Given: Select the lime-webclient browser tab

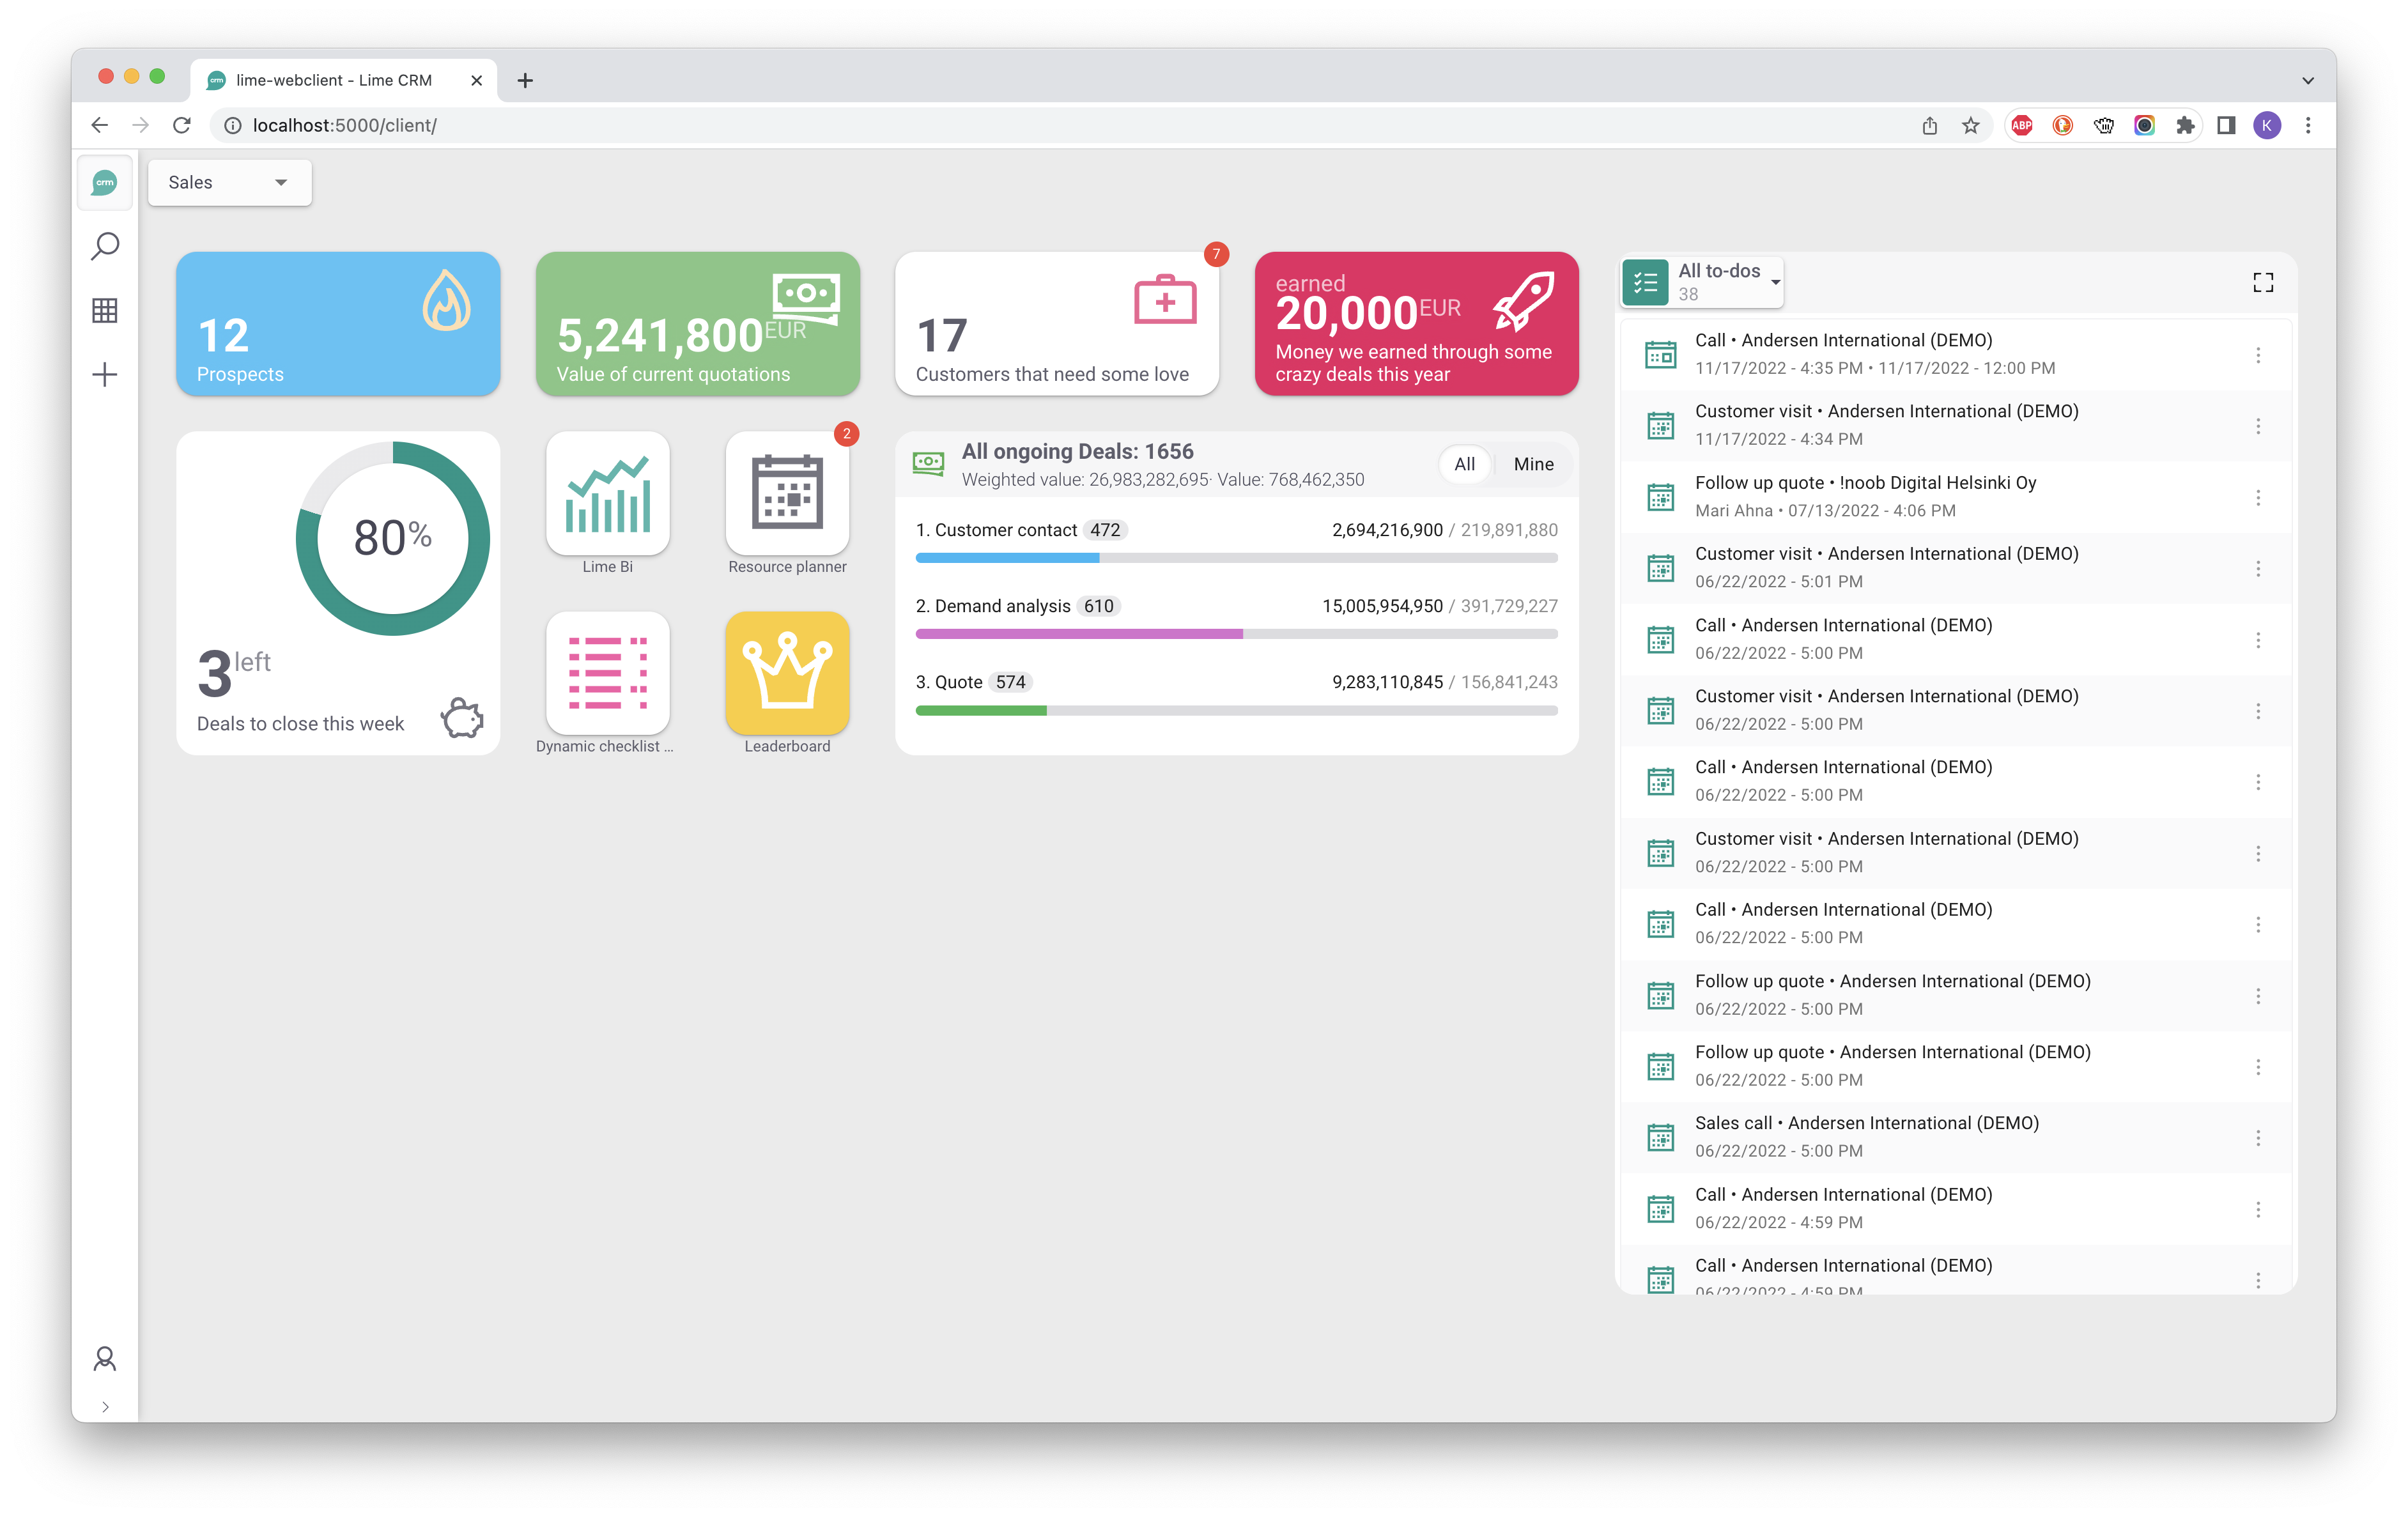Looking at the screenshot, I should (x=334, y=80).
